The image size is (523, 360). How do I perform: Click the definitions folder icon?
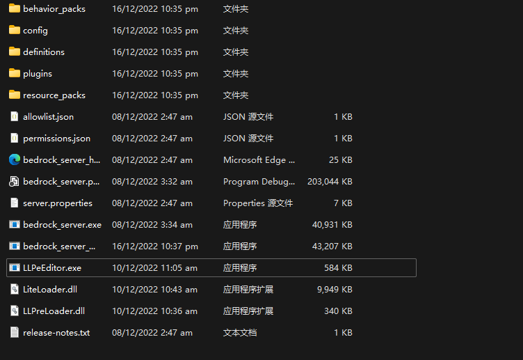pos(15,52)
